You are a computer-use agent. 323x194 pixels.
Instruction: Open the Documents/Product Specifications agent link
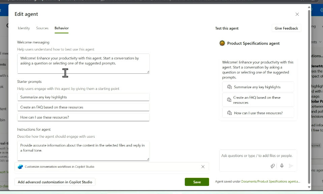pos(270,182)
